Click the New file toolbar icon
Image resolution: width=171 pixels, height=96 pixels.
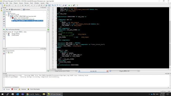(x=2, y=5)
